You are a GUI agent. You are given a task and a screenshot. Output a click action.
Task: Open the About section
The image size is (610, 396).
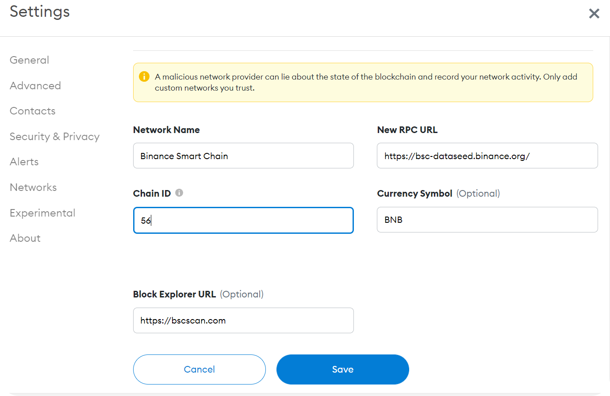tap(25, 238)
